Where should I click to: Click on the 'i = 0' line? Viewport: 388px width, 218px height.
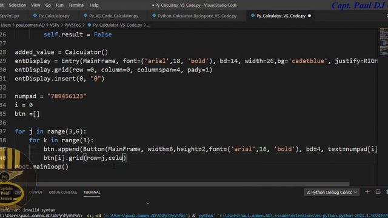[x=24, y=105]
